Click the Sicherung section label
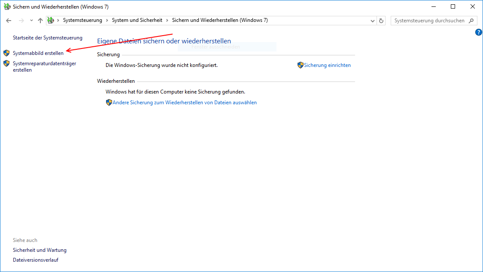Image resolution: width=483 pixels, height=272 pixels. pyautogui.click(x=109, y=54)
